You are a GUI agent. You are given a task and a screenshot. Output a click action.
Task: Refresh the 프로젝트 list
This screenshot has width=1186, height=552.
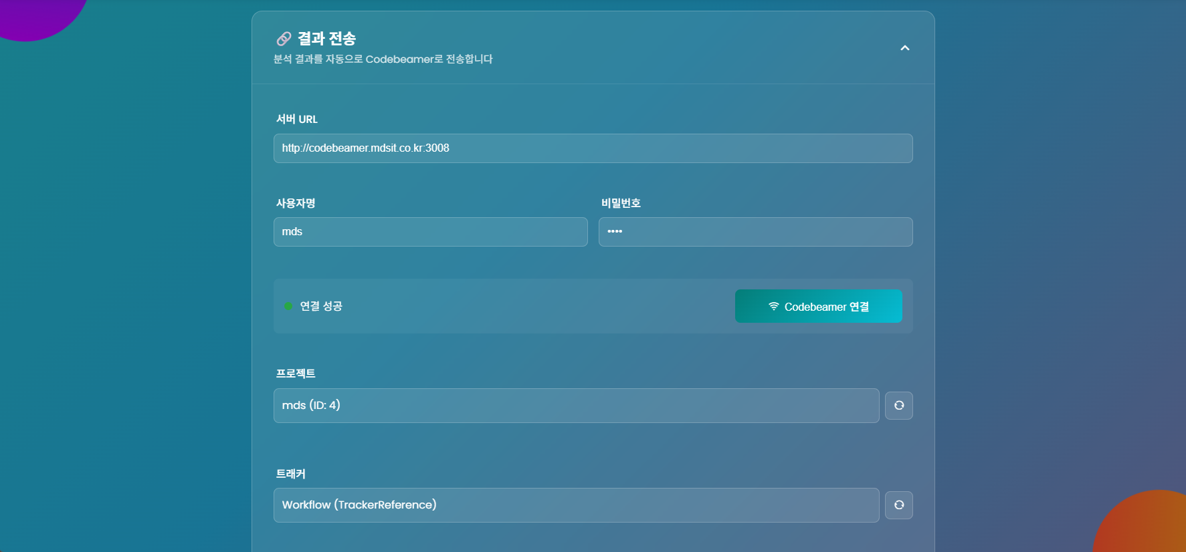(898, 406)
